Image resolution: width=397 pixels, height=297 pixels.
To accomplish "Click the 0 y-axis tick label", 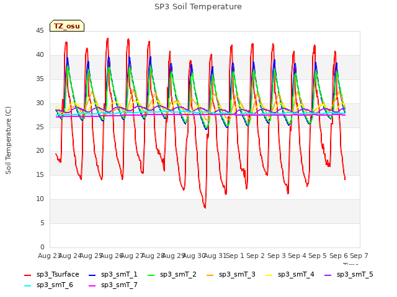I will pos(42,247).
